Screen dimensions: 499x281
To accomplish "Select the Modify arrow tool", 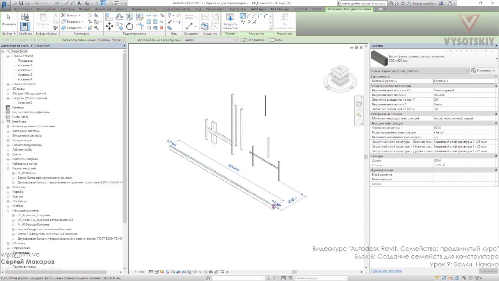I will tap(9, 20).
